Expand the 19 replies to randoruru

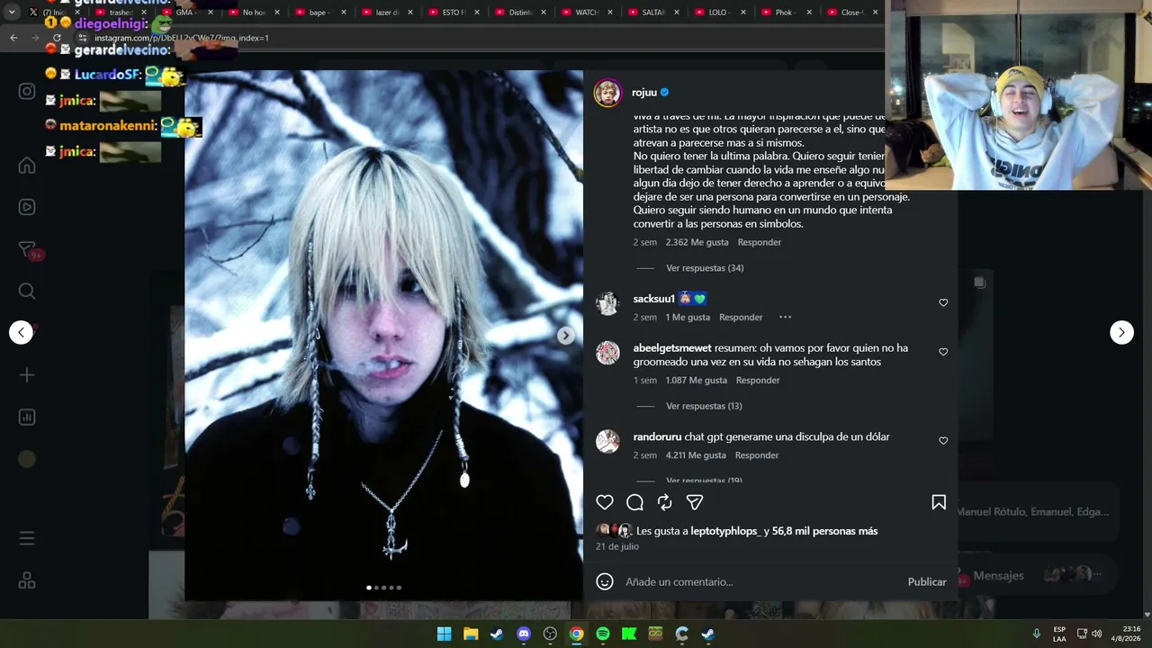coord(704,481)
